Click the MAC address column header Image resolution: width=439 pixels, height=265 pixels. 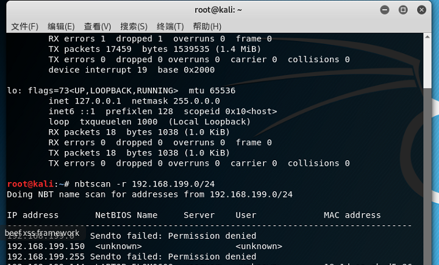pos(352,215)
